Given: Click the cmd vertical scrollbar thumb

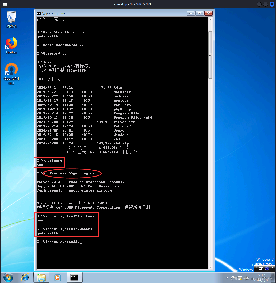Looking at the screenshot, I should click(210, 55).
